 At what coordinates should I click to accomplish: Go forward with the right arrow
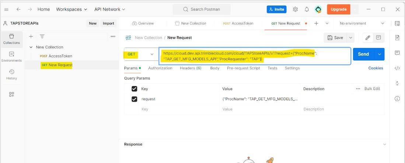pos(30,9)
